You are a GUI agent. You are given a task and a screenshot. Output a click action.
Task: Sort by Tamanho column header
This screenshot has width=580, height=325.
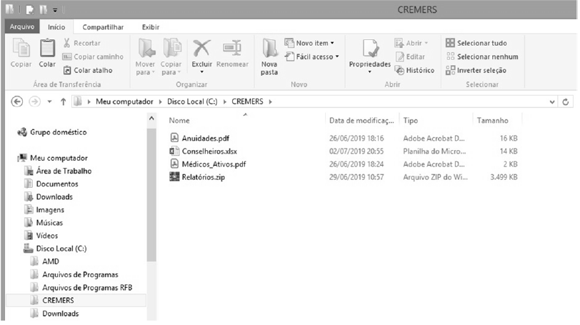point(492,121)
